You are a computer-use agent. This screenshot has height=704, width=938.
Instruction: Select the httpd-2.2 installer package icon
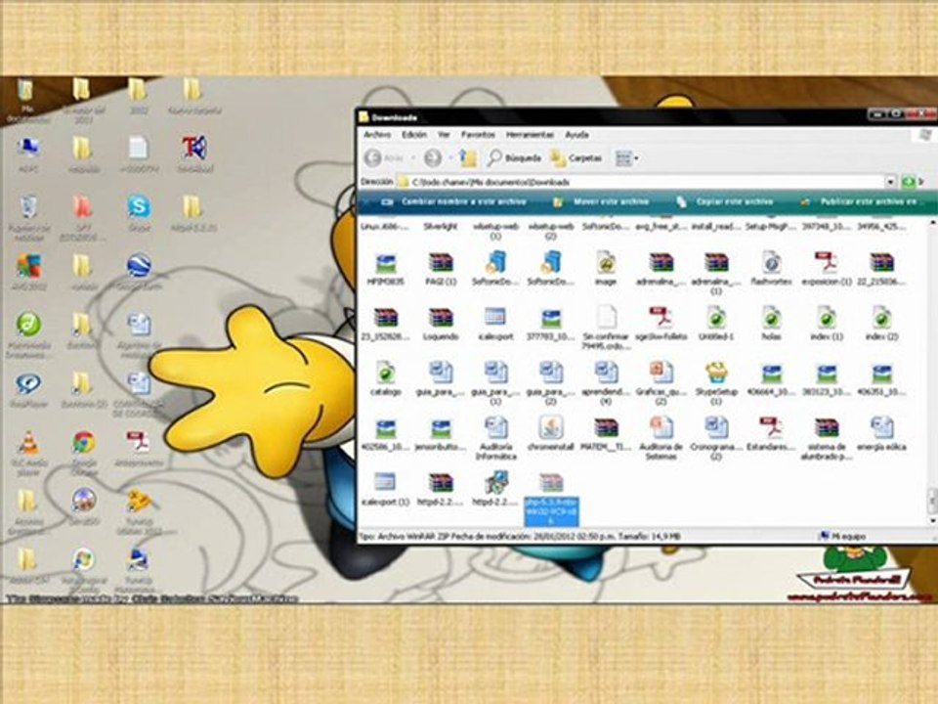click(x=496, y=490)
